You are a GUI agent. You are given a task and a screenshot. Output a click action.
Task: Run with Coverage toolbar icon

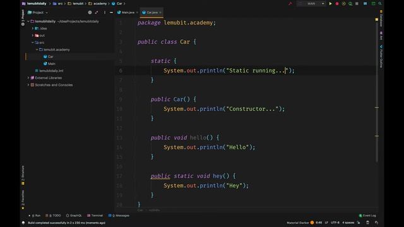[x=343, y=4]
